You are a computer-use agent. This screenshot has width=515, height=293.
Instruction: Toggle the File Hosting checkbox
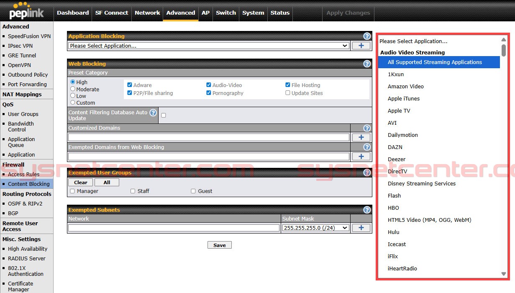pos(288,85)
